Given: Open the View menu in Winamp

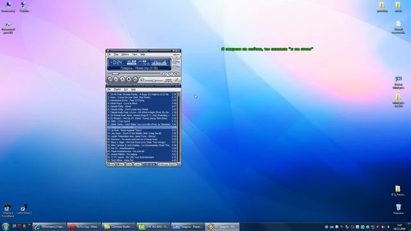Looking at the screenshot, I should (134, 55).
